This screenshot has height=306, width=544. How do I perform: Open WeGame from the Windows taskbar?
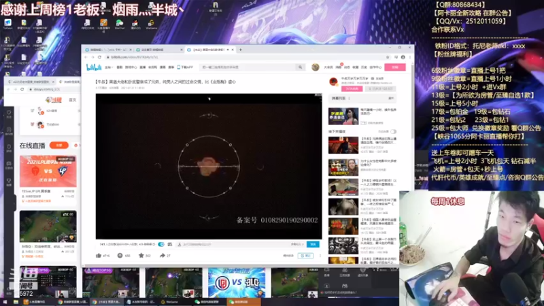click(x=172, y=302)
